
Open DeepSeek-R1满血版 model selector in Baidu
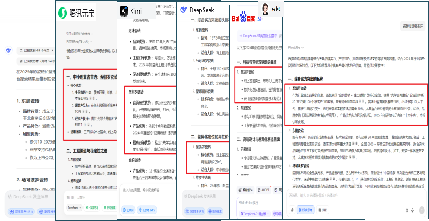pos(256,213)
